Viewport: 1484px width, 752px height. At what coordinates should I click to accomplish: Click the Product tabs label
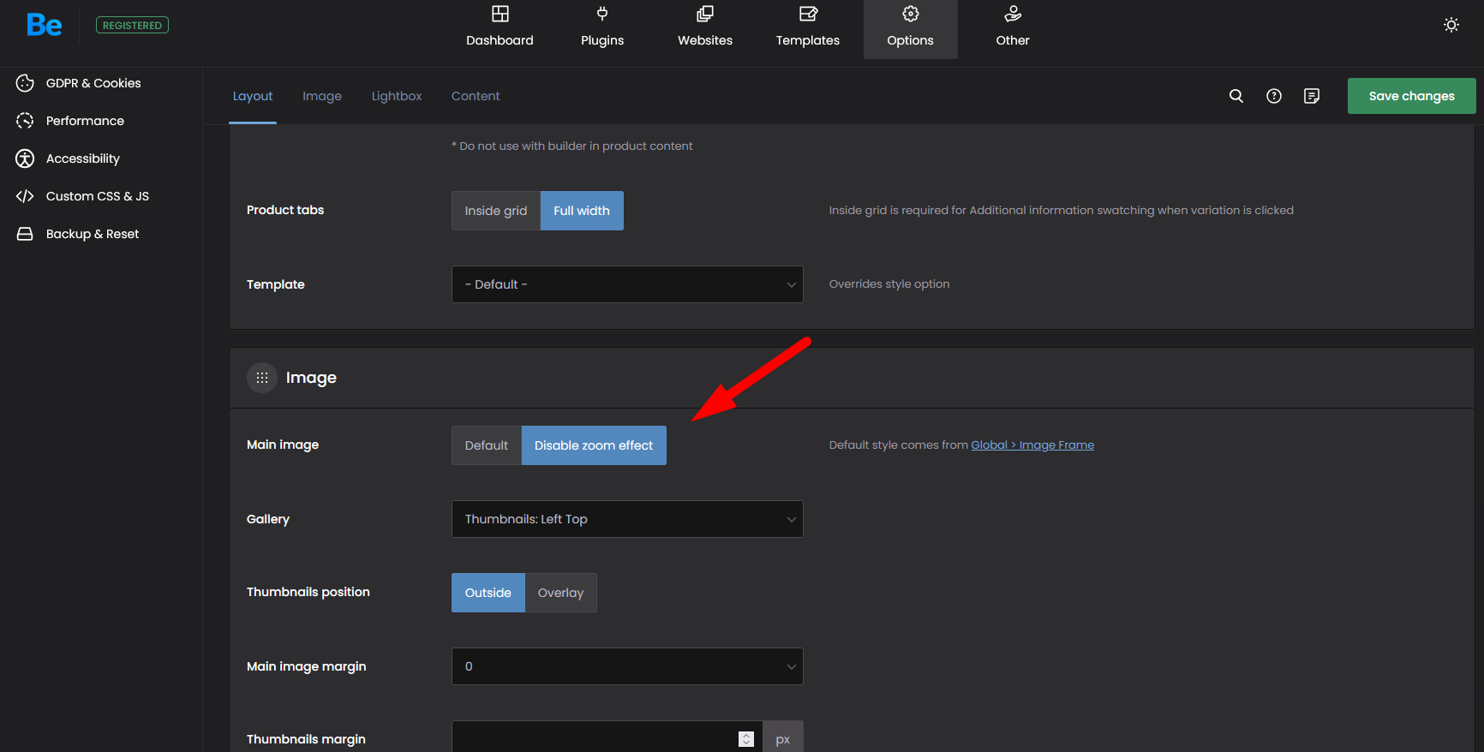tap(285, 210)
